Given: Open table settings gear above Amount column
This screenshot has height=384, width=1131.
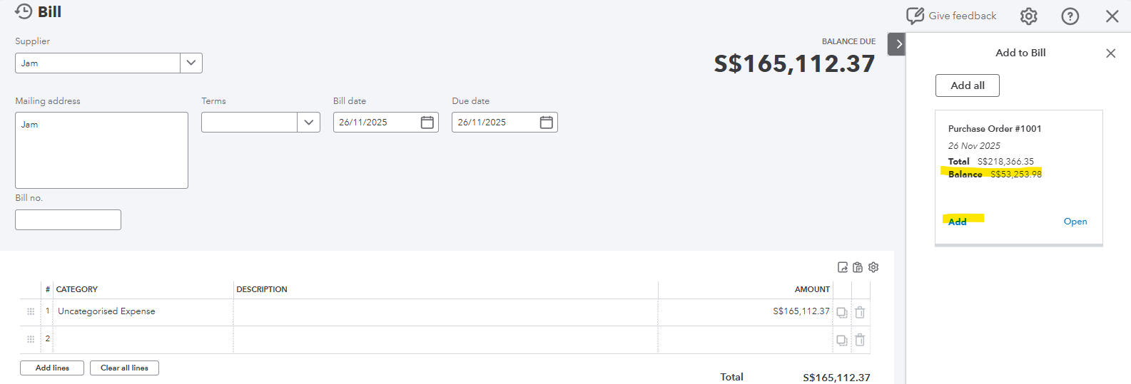Looking at the screenshot, I should pyautogui.click(x=873, y=267).
